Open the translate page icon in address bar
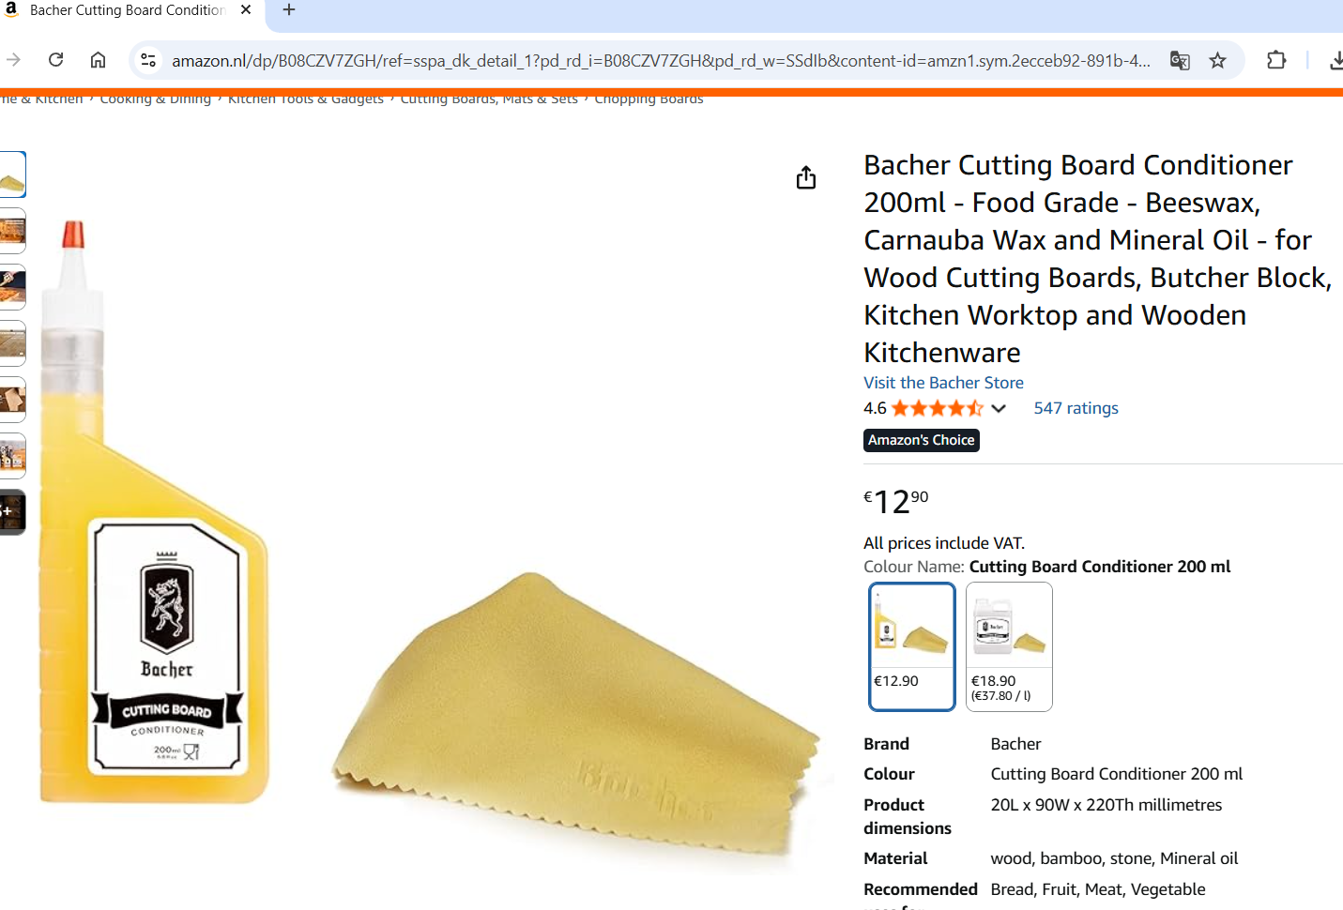This screenshot has width=1343, height=910. [x=1180, y=60]
